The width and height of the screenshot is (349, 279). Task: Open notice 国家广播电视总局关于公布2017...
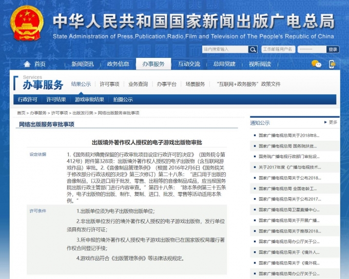(x=289, y=199)
